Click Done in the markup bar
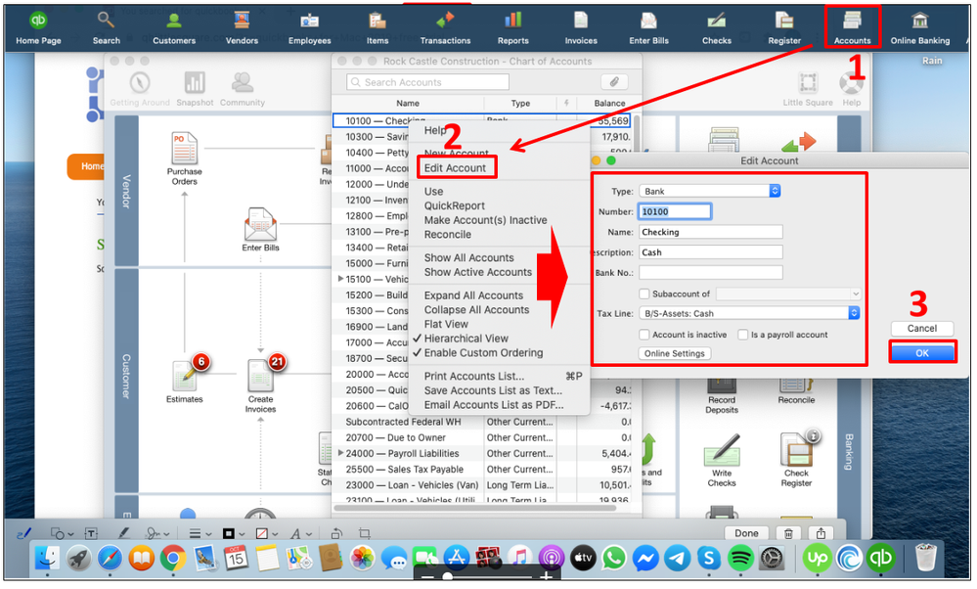This screenshot has width=977, height=589. tap(746, 533)
